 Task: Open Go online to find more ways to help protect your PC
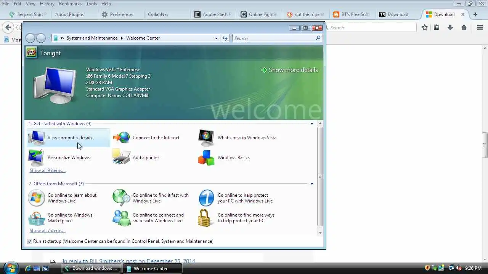[x=236, y=218]
